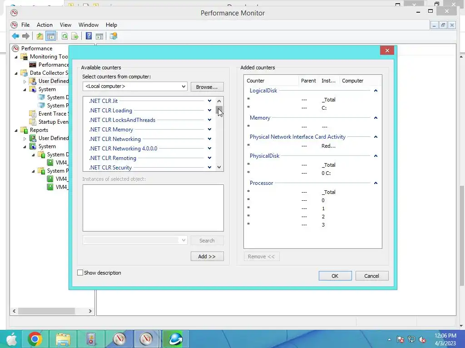Collapse the PhysicalDisk added counters group
465x348 pixels.
tap(376, 156)
